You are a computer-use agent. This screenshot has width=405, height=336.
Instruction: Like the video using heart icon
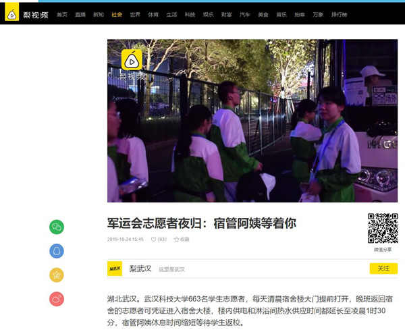click(154, 240)
